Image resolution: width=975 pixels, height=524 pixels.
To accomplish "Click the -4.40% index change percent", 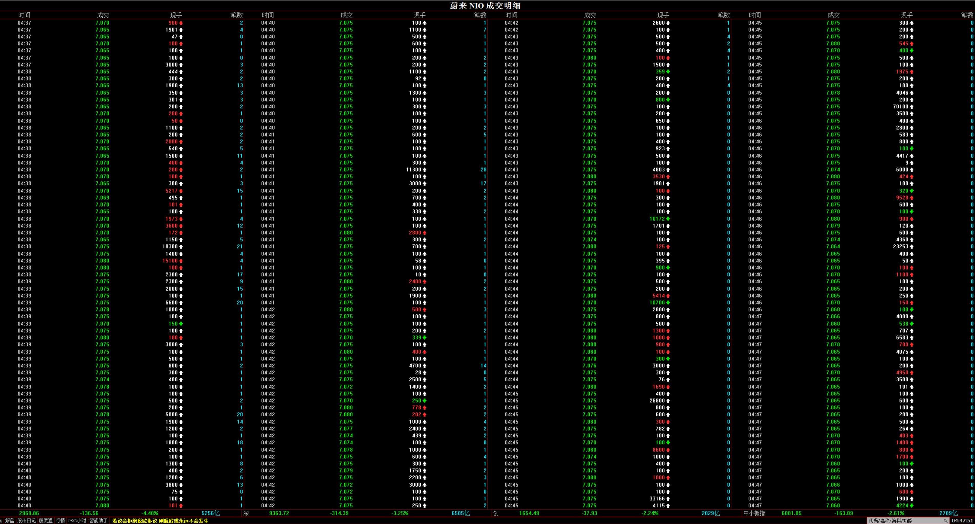I will tap(150, 513).
